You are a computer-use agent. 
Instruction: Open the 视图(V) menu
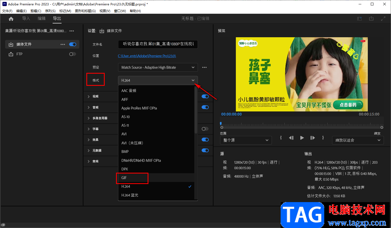pos(105,11)
